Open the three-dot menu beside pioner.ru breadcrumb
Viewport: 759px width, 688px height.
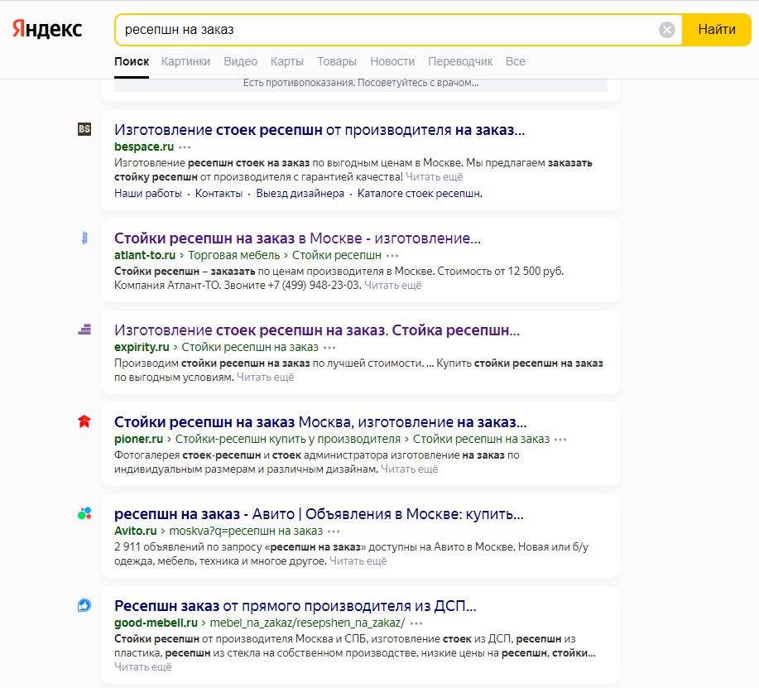(560, 440)
